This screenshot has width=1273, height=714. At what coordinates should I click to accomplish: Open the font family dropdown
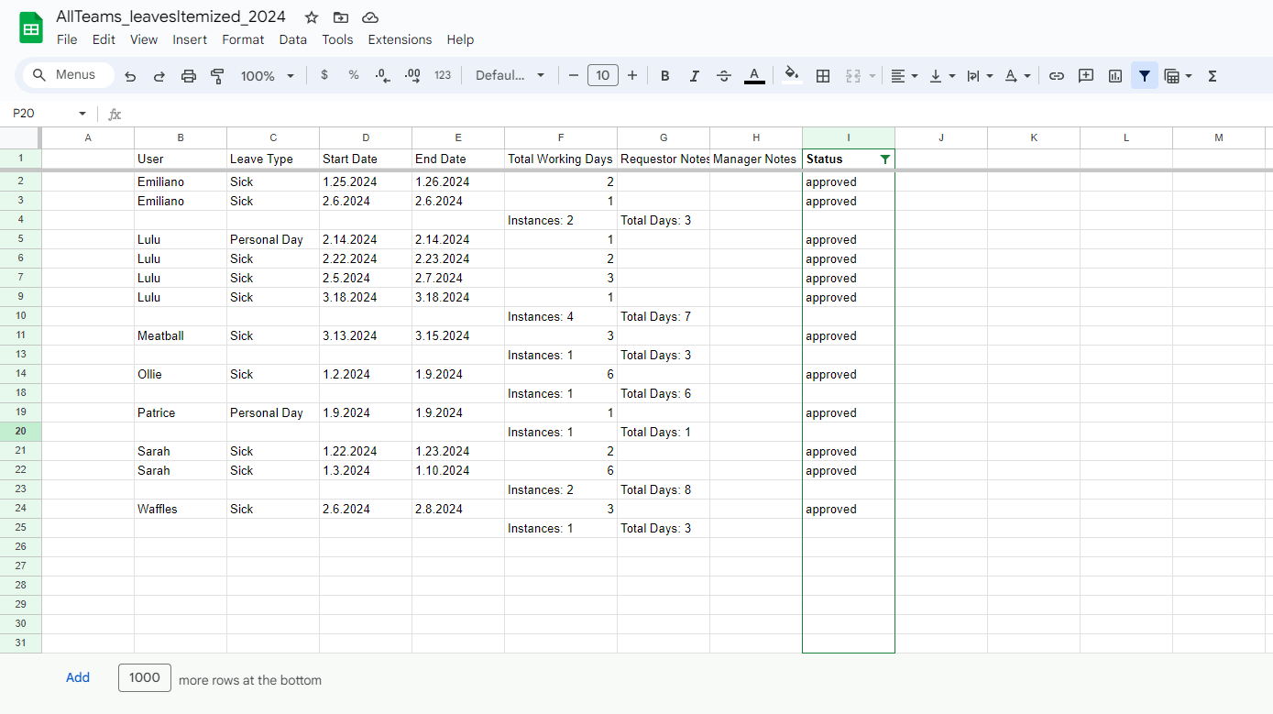(510, 75)
